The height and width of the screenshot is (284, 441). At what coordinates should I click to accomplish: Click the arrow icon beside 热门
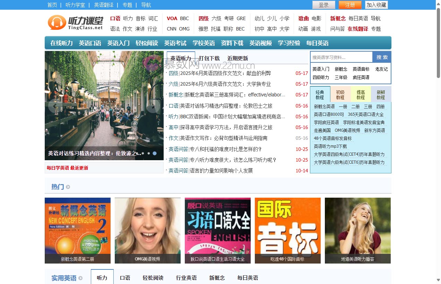pos(68,187)
